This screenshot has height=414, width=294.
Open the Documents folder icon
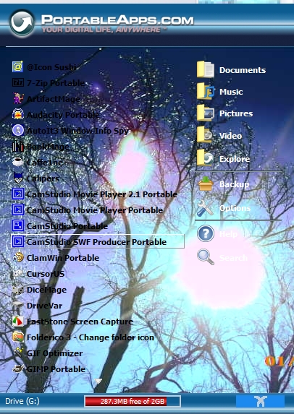click(x=205, y=69)
